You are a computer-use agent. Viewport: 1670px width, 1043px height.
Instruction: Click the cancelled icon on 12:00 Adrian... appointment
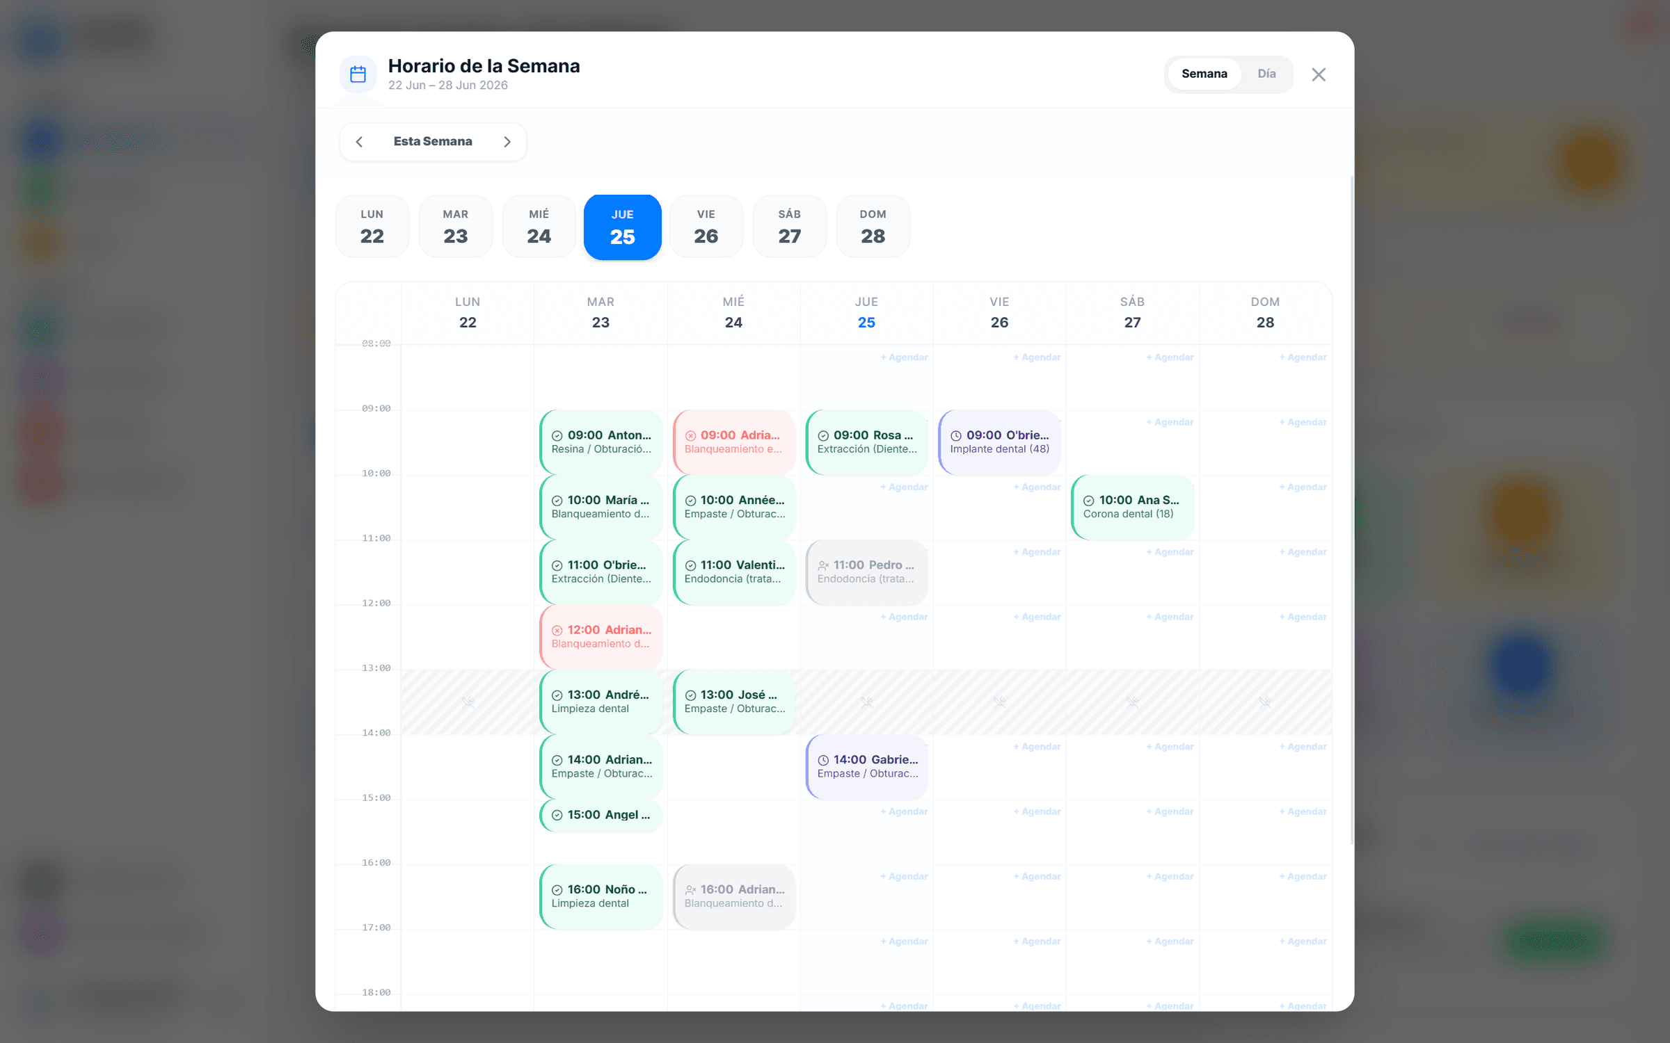(x=557, y=631)
